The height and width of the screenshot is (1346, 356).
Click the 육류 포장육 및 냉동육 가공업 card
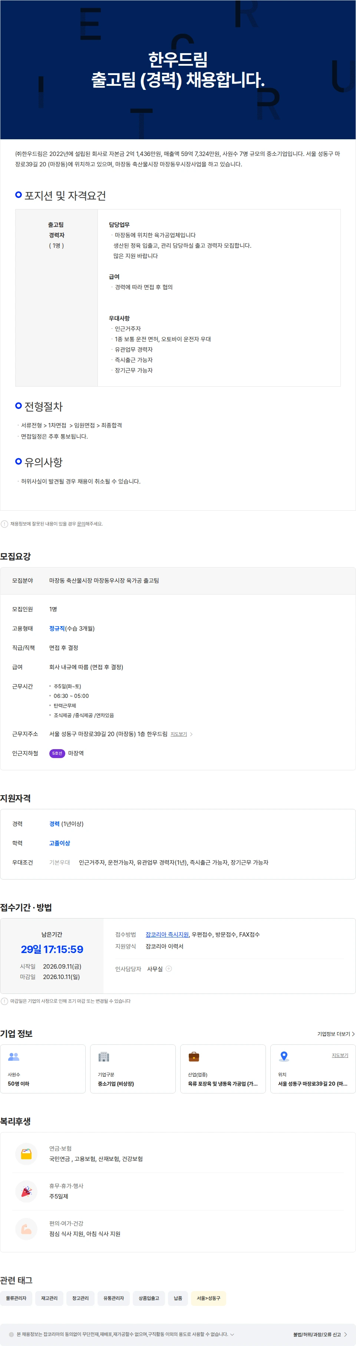pyautogui.click(x=223, y=1069)
